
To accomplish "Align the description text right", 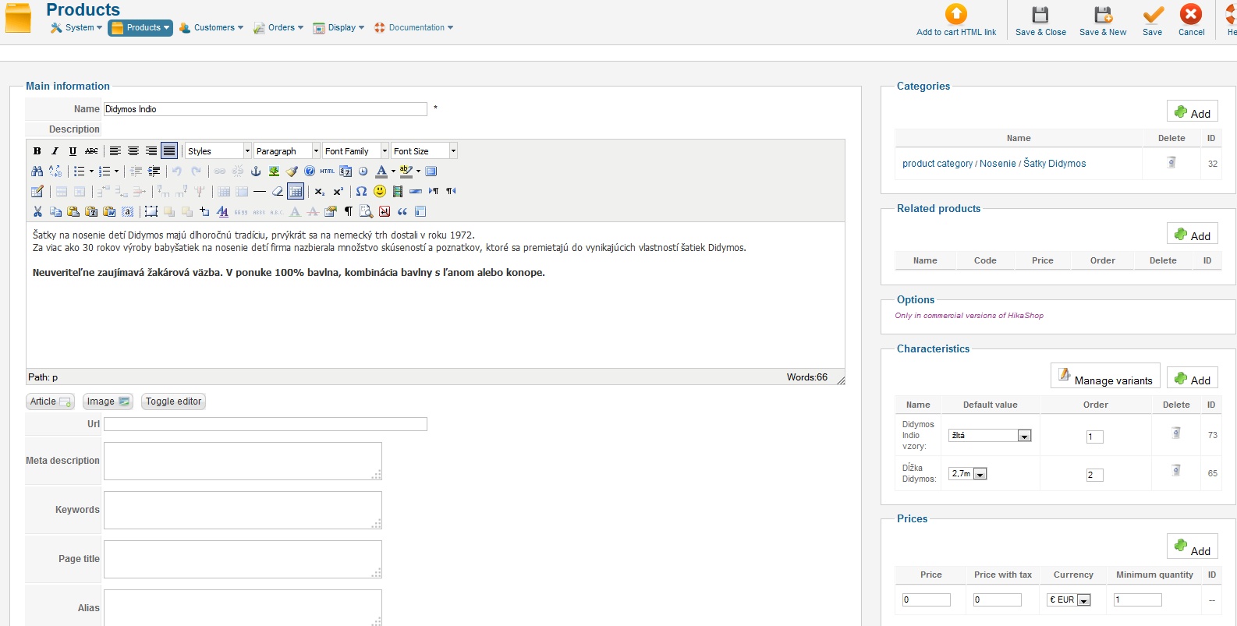I will pyautogui.click(x=151, y=151).
